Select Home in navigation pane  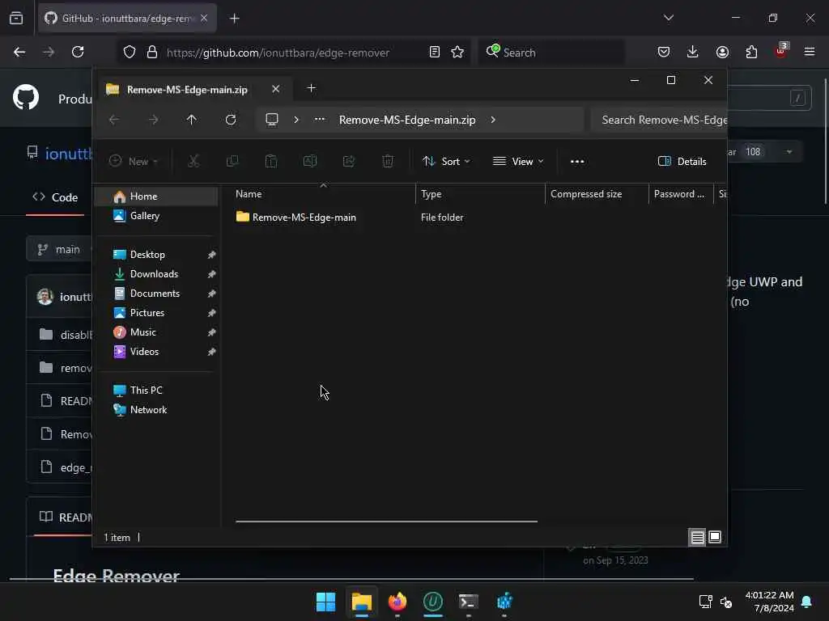coord(156,196)
